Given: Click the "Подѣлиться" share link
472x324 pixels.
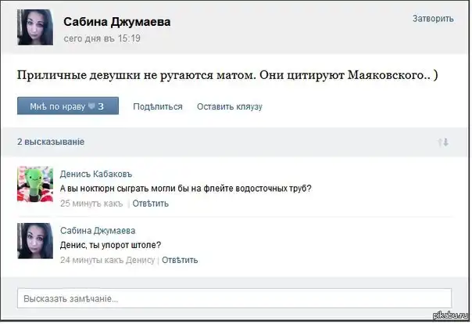Looking at the screenshot, I should [x=157, y=106].
